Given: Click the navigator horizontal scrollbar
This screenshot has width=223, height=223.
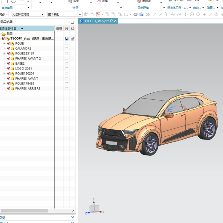Looking at the screenshot, I should pos(25,211).
